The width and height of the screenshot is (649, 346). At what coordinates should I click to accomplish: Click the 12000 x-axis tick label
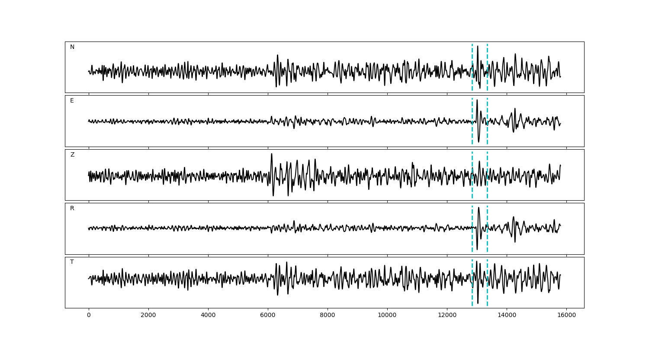pyautogui.click(x=447, y=316)
